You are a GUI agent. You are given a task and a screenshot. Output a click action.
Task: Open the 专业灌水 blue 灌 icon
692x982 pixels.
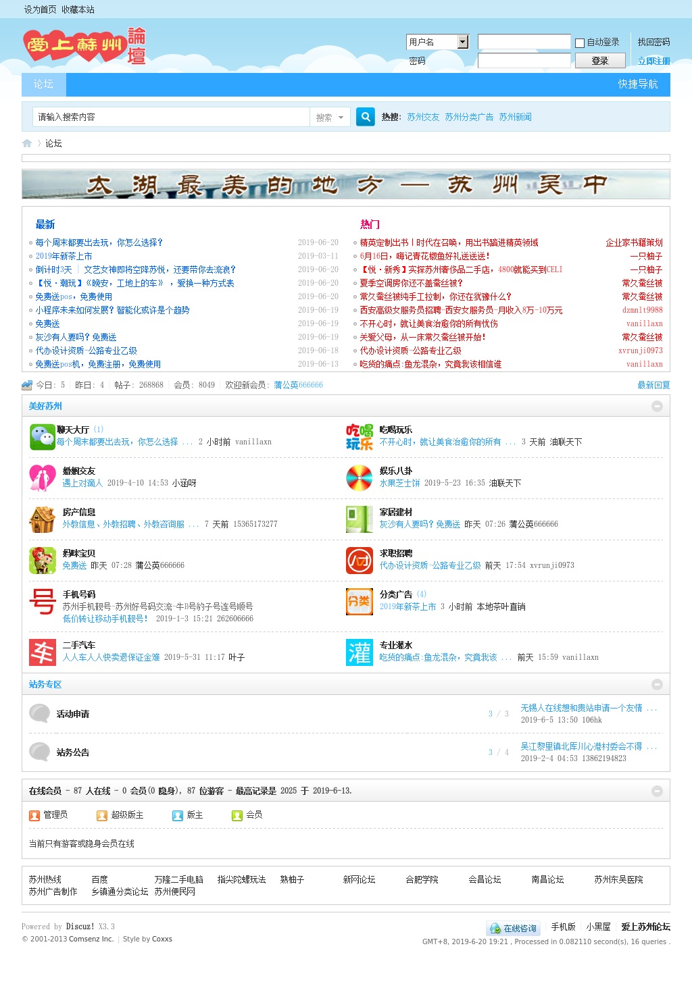359,652
